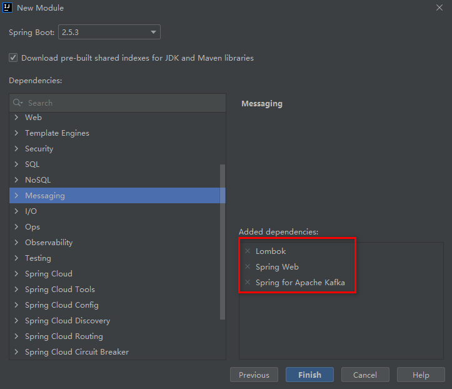Image resolution: width=452 pixels, height=389 pixels.
Task: Select the Spring Cloud Tools label
Action: click(x=60, y=289)
